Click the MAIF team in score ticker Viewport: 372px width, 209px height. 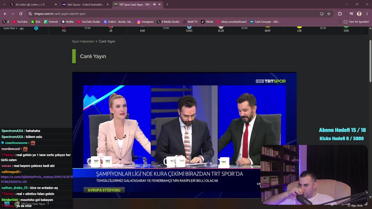(x=268, y=29)
